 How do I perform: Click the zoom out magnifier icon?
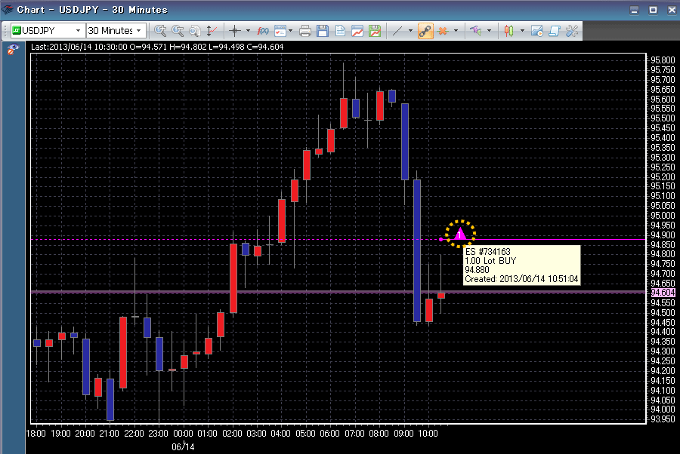click(178, 31)
